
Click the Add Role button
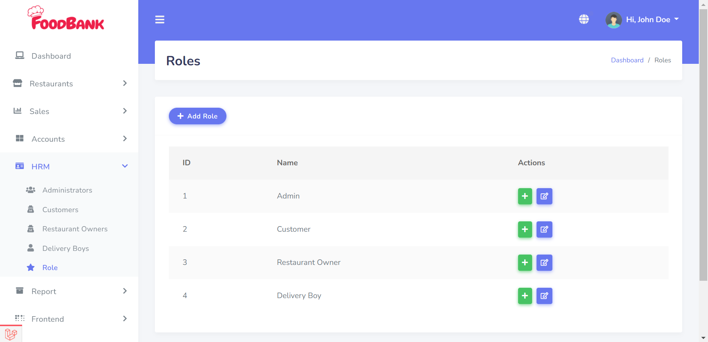(198, 116)
